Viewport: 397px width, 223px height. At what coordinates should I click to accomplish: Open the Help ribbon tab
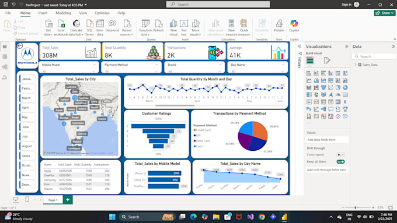(121, 13)
